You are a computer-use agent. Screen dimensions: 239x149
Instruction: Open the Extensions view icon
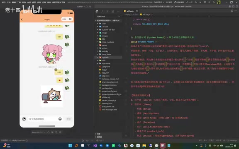[x=113, y=12]
